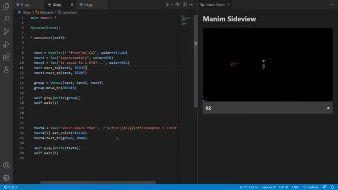The height and width of the screenshot is (190, 338).
Task: Click 'self.play(Write(group))' on line 17
Action: [57, 98]
